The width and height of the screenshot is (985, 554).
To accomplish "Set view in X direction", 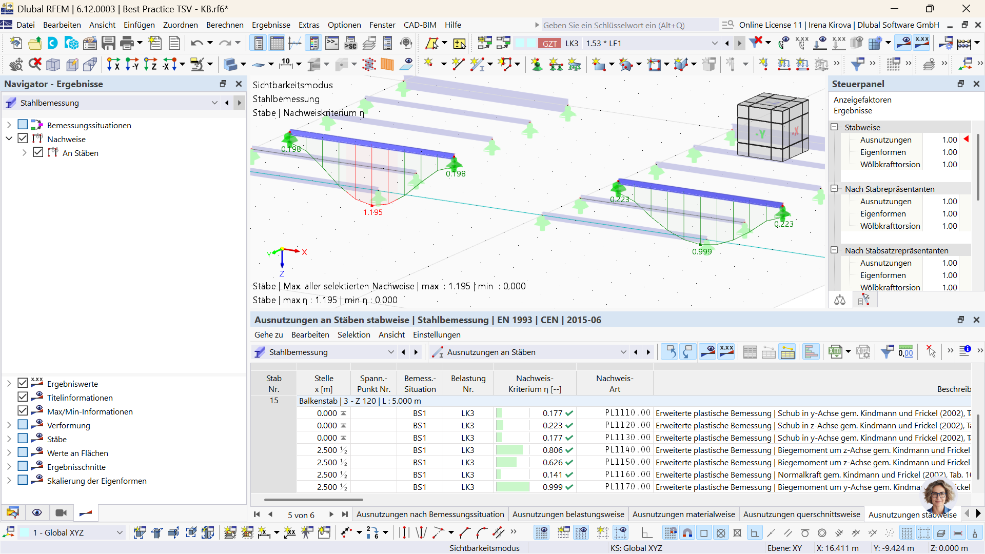I will 113,64.
